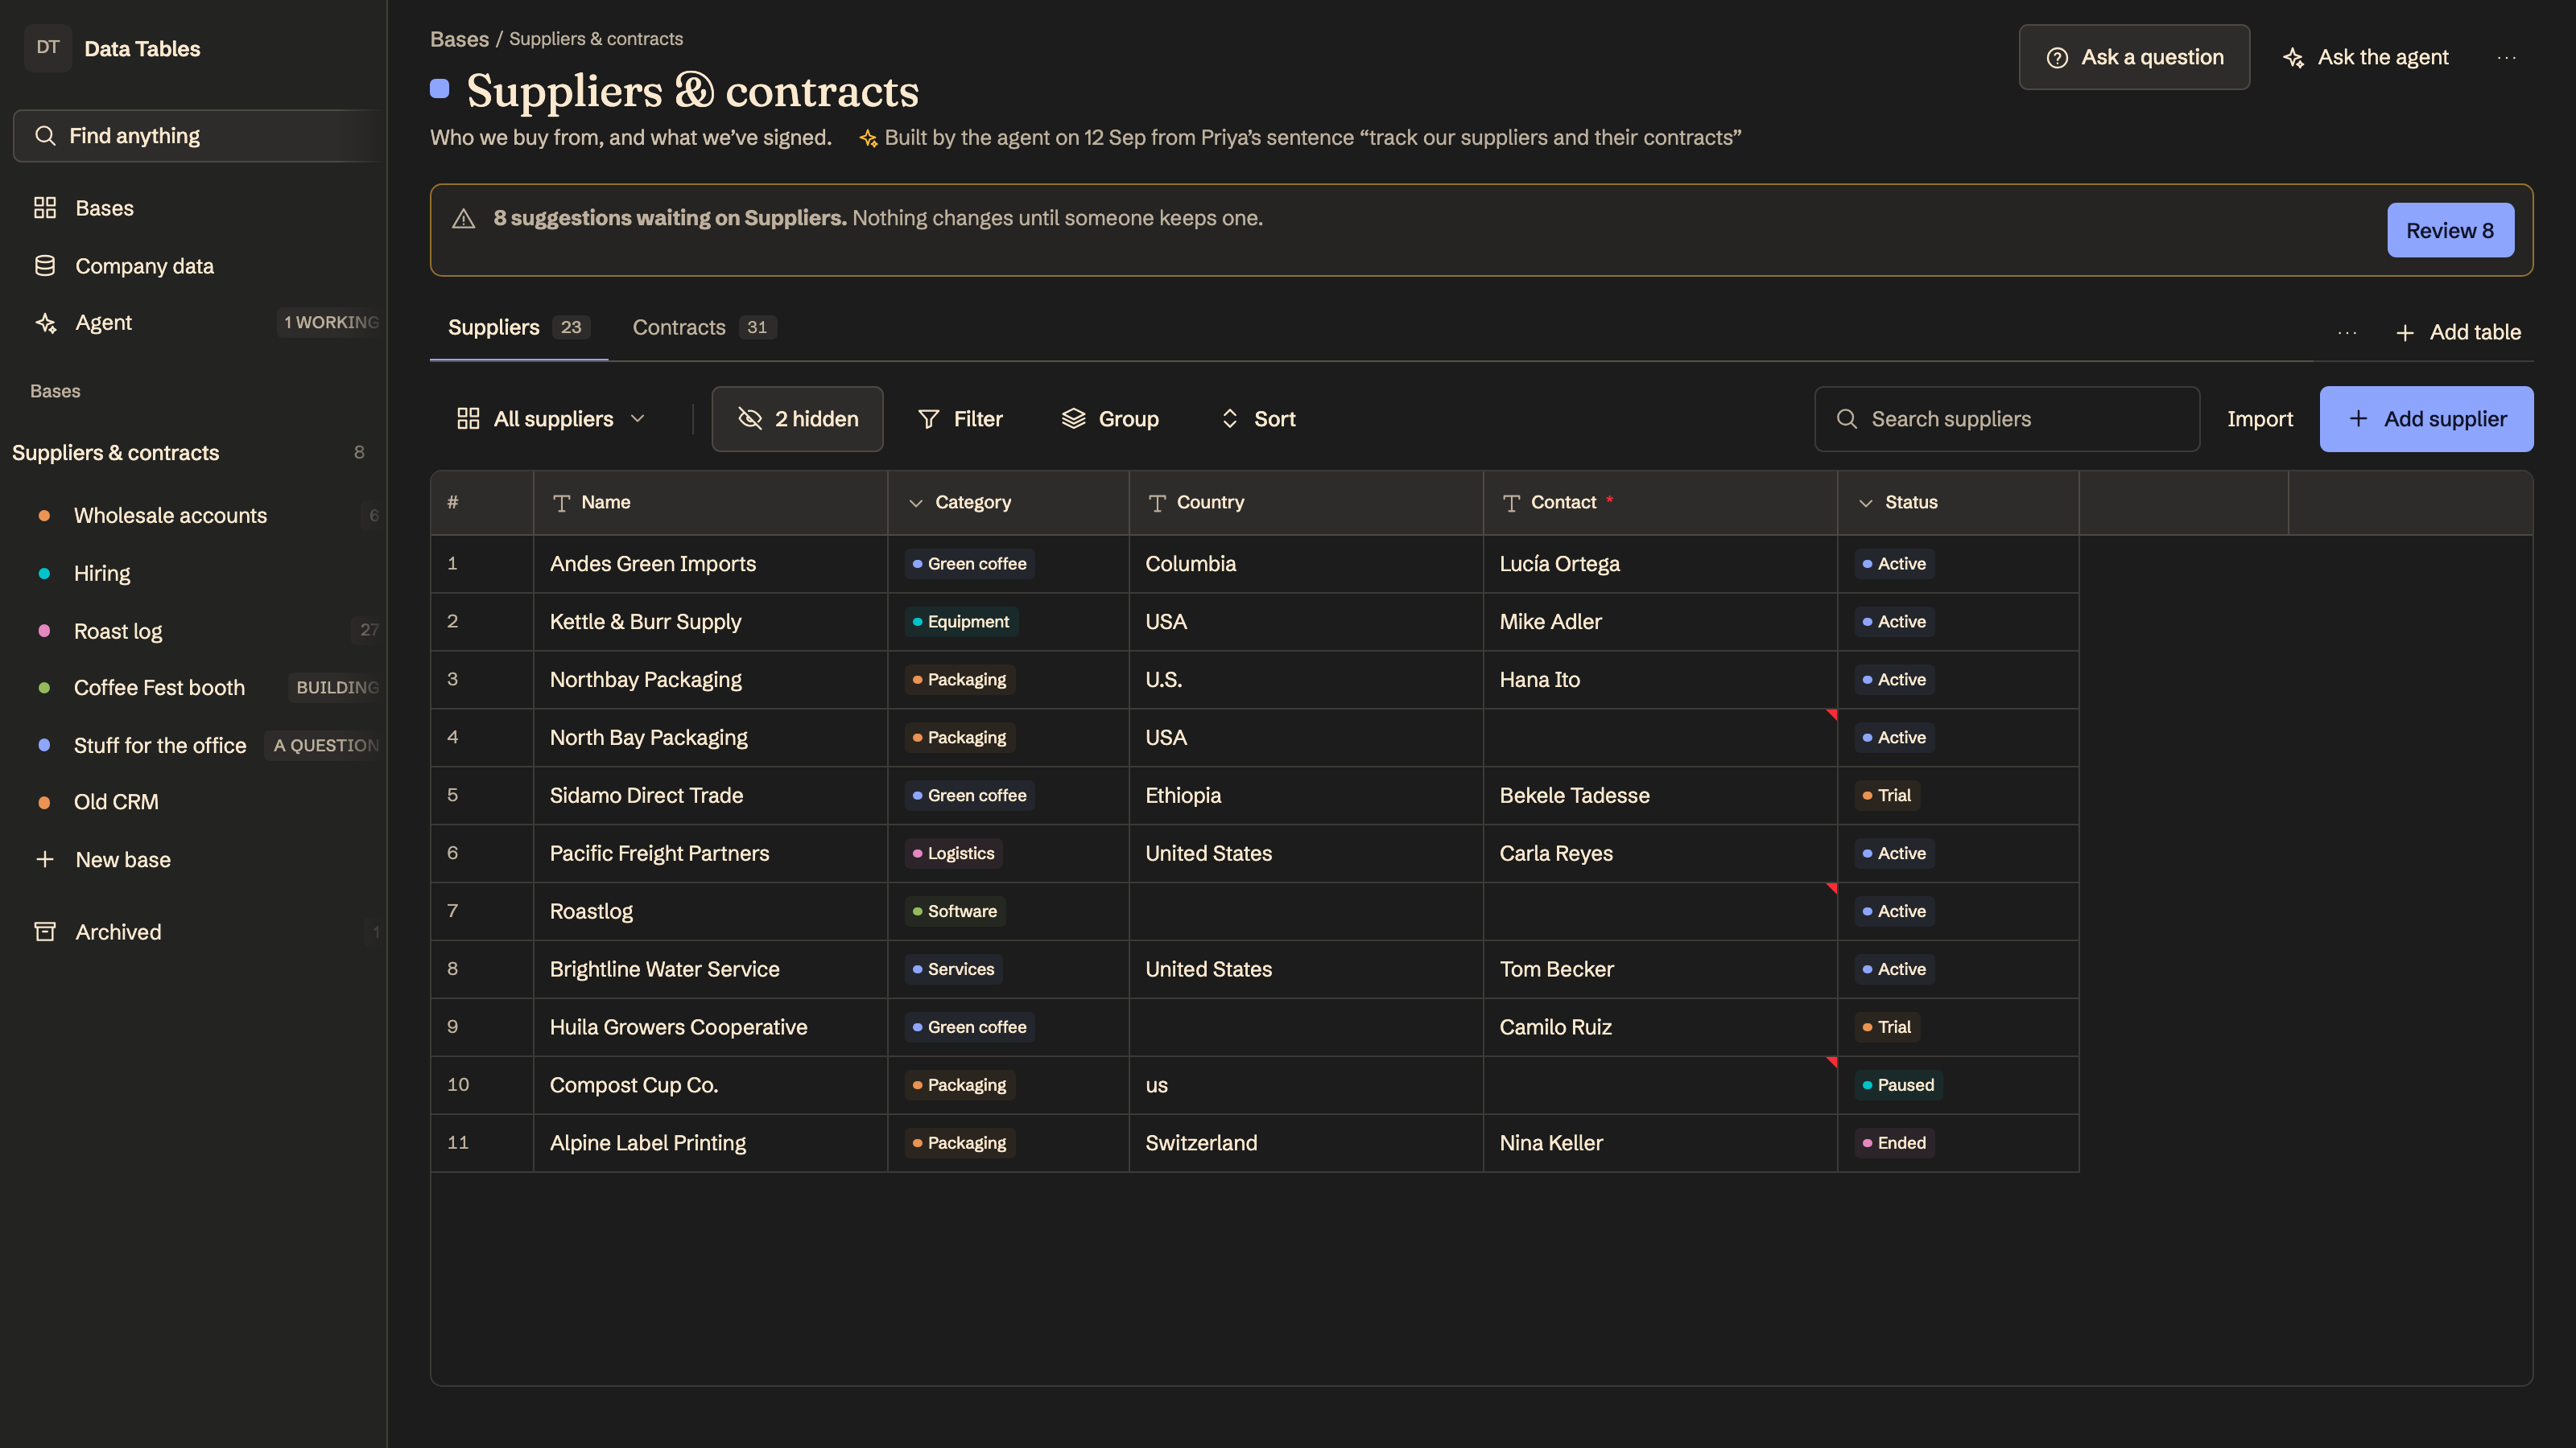
Task: Click the Filter funnel icon
Action: click(929, 418)
